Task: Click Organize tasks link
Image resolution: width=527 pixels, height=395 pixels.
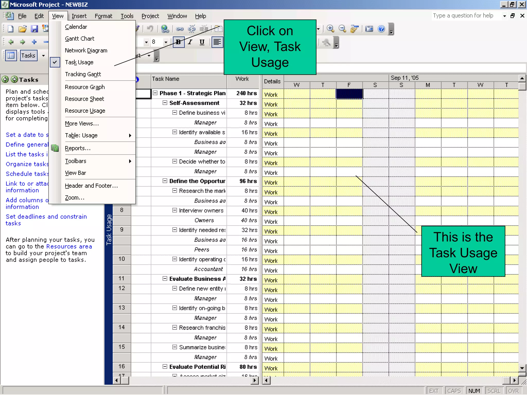Action: (27, 164)
